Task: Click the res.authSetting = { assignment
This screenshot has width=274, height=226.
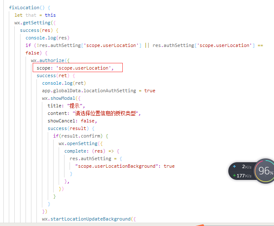Action: [x=96, y=158]
